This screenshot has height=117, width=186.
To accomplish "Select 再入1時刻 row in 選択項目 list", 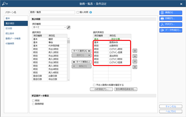I will [x=50, y=53].
